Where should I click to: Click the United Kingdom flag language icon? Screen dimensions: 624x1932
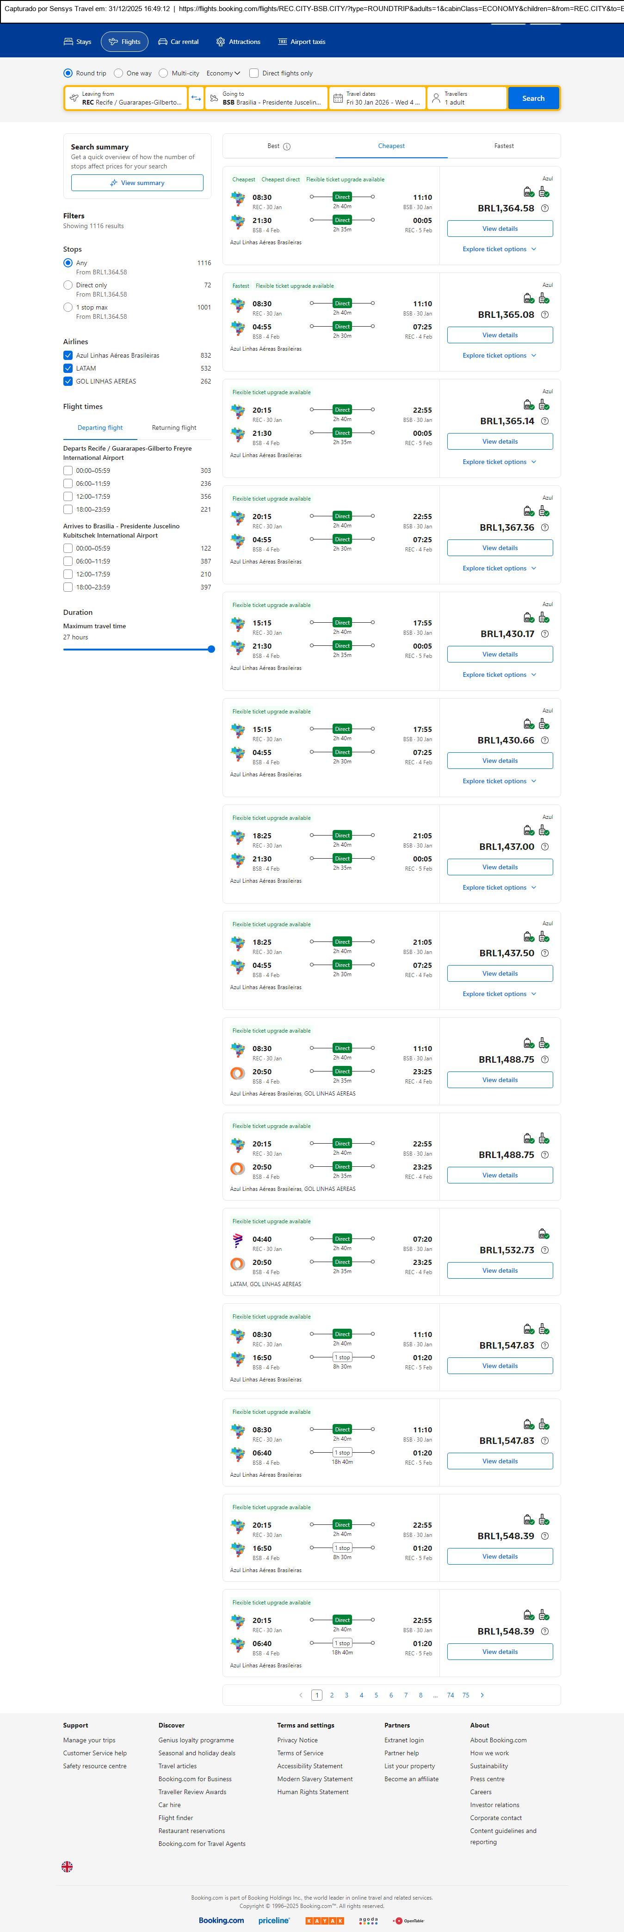[x=68, y=1867]
